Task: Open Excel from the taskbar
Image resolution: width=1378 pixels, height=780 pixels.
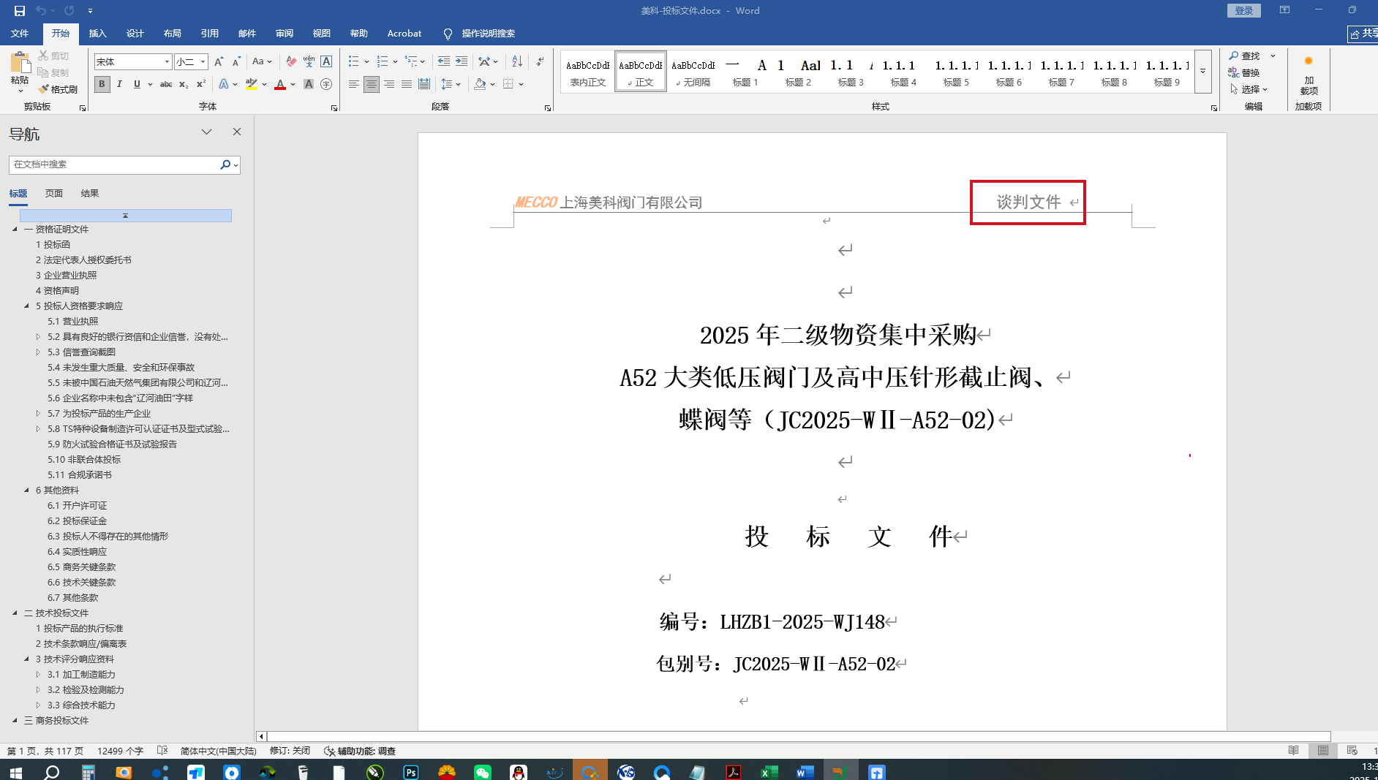Action: pyautogui.click(x=769, y=772)
